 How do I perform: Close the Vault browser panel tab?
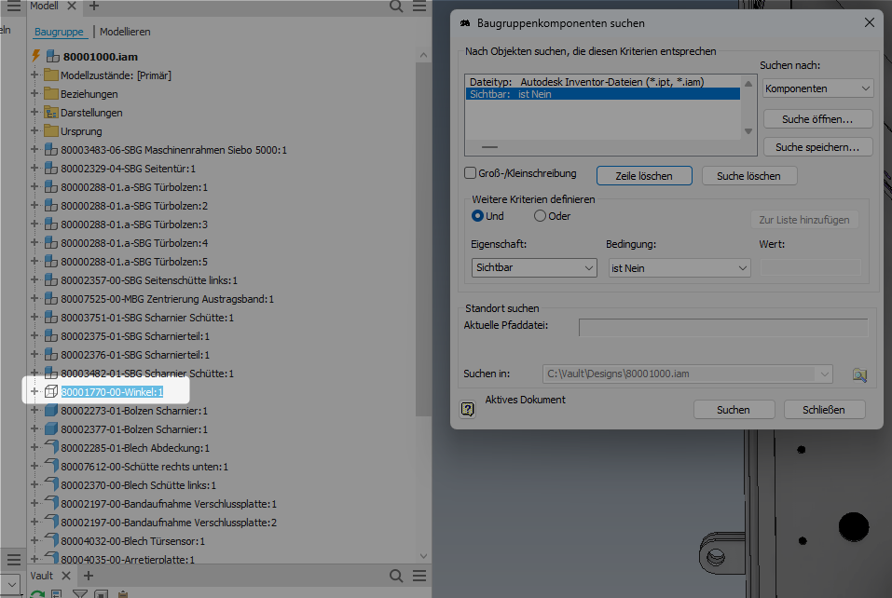(66, 576)
